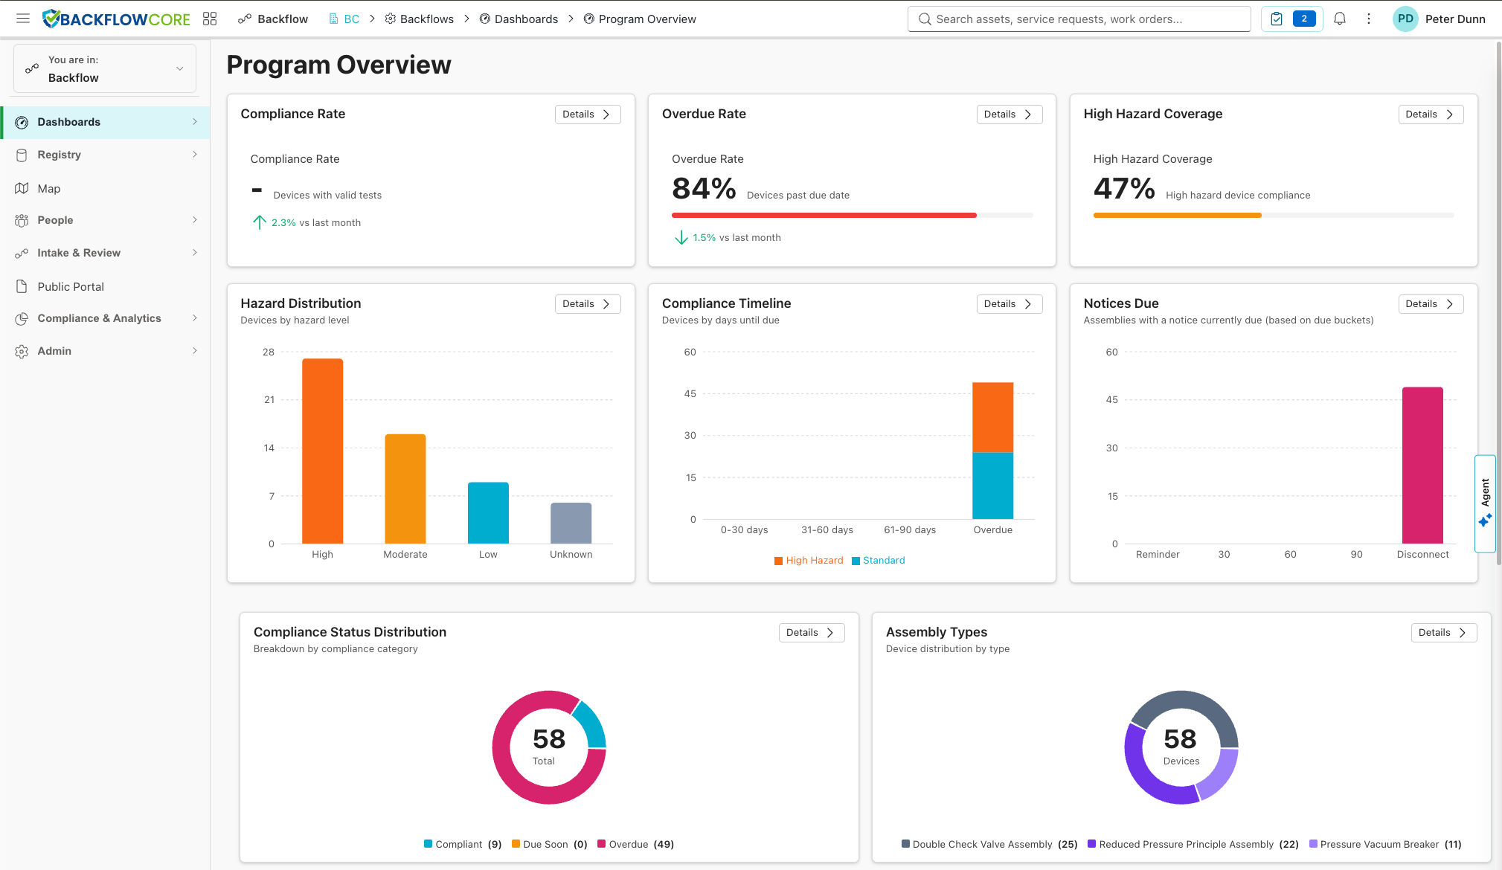The height and width of the screenshot is (870, 1502).
Task: Open the tasks icon showing badge 2
Action: (x=1291, y=19)
